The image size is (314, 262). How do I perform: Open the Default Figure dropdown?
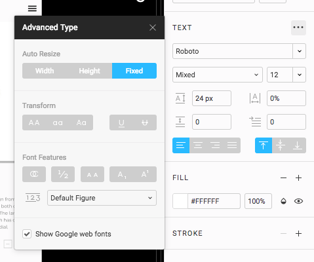(x=102, y=198)
